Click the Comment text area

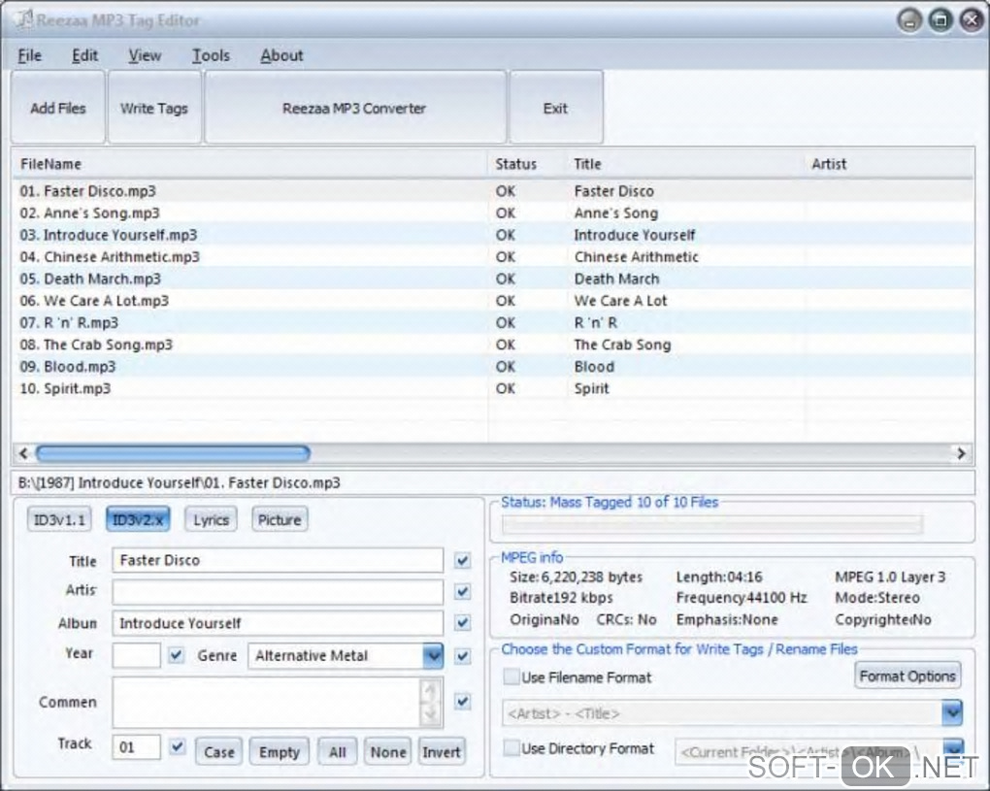[x=267, y=702]
